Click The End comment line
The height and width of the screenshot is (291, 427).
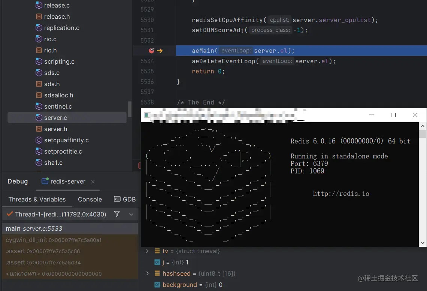click(x=201, y=102)
